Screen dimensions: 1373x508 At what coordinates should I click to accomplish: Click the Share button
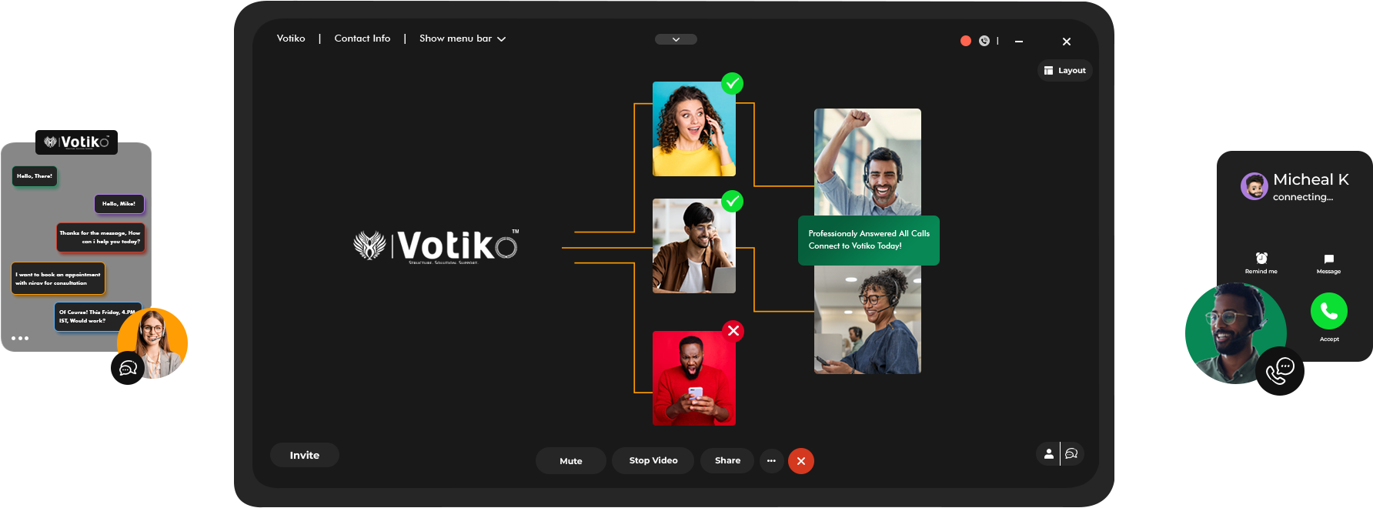727,460
